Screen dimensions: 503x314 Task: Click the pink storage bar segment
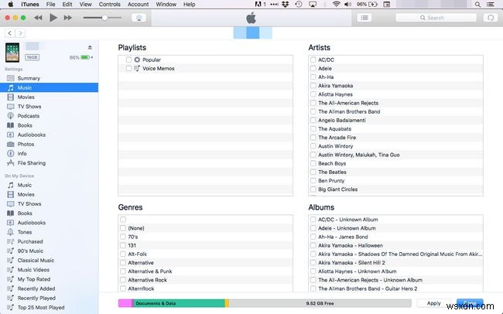[125, 303]
